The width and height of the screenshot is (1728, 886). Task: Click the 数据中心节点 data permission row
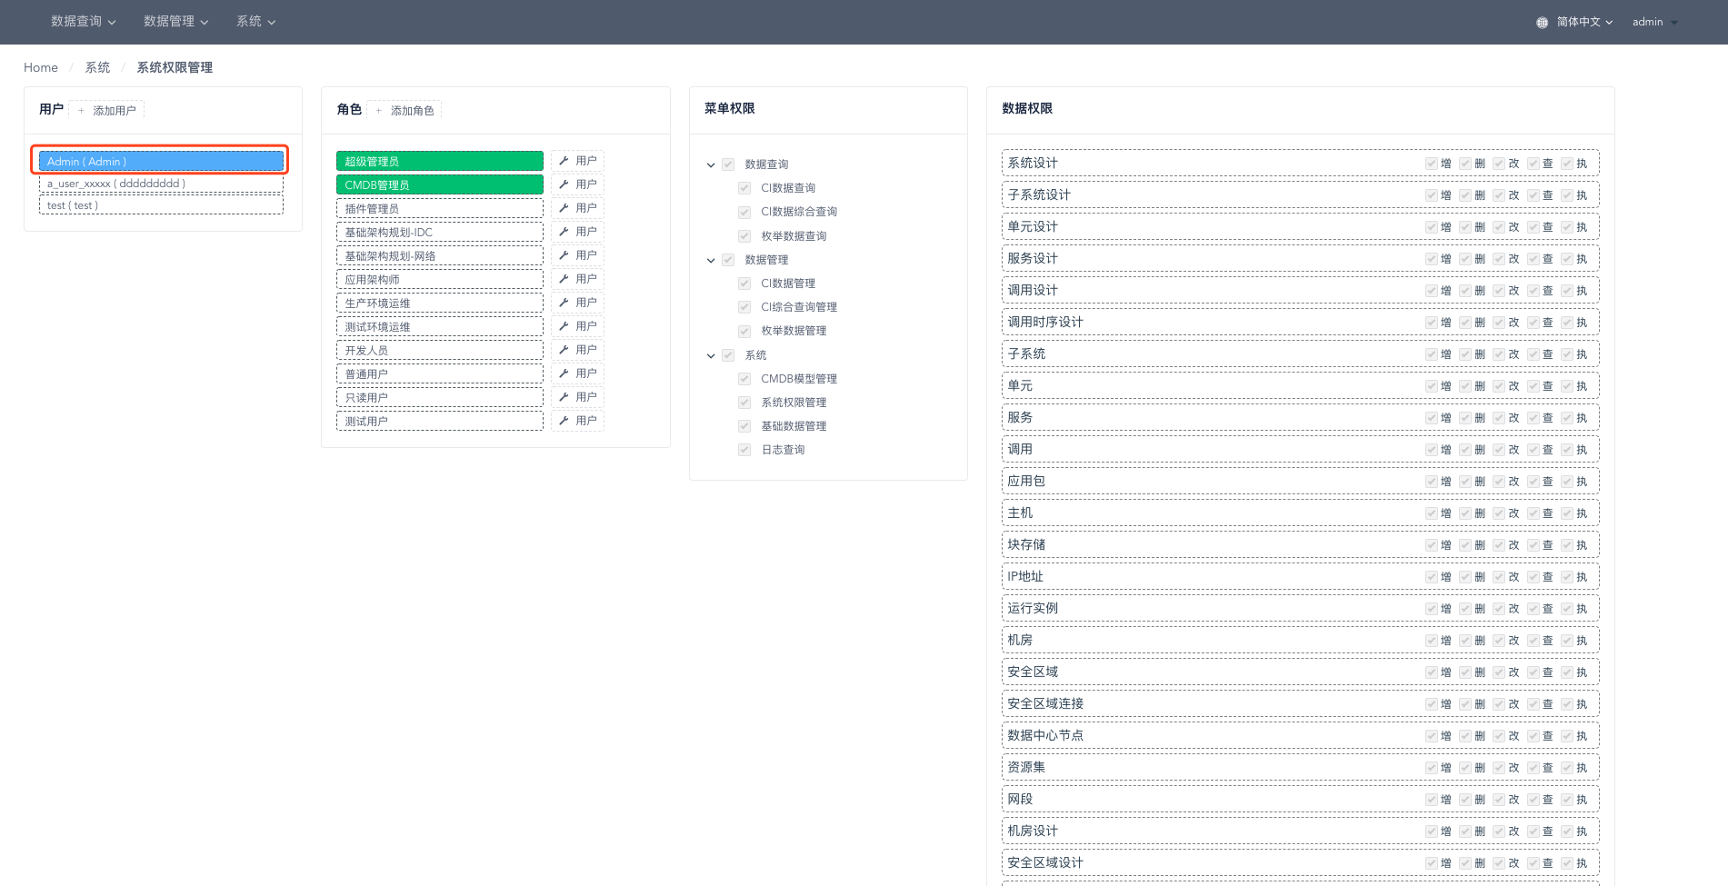(x=1300, y=735)
